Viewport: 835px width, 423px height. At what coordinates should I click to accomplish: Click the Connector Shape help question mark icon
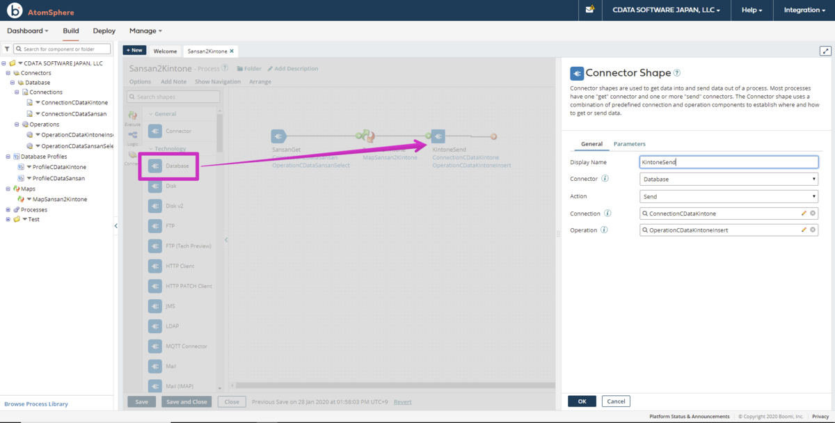pos(677,72)
